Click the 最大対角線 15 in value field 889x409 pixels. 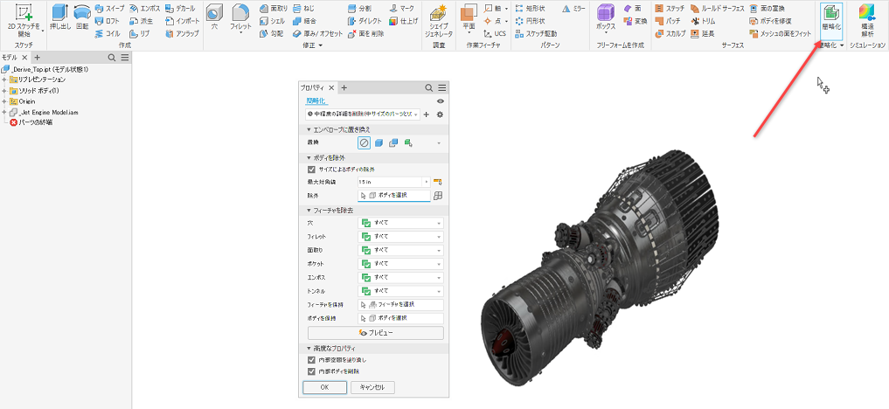391,182
